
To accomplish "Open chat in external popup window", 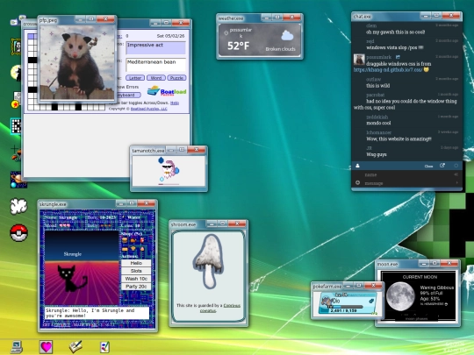I will click(442, 166).
